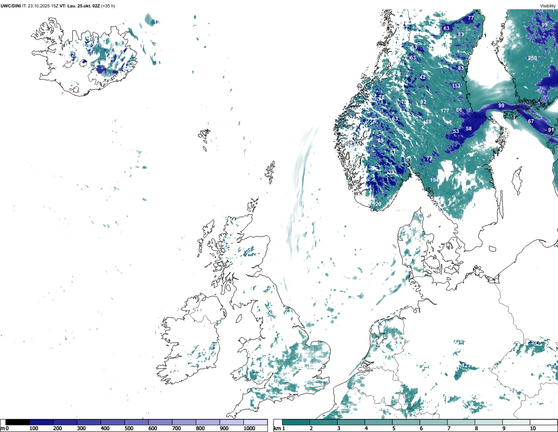Viewport: 558px width, 432px height.
Task: Click the '(+35 h)' forecast offset
Action: pyautogui.click(x=108, y=6)
